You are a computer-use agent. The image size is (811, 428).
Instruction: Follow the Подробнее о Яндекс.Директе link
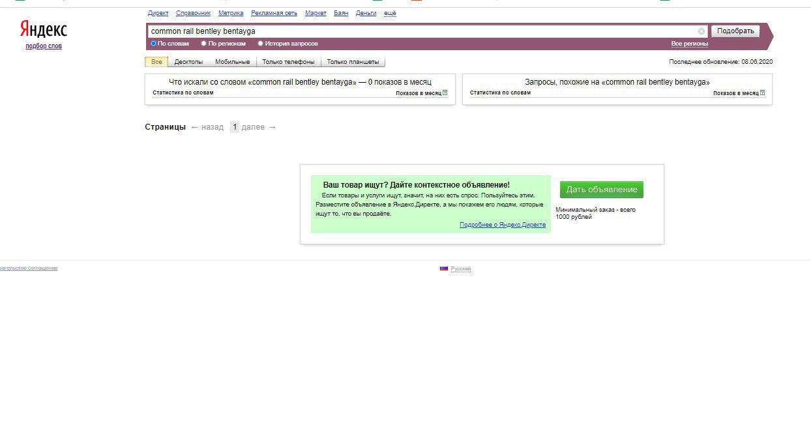tap(503, 225)
